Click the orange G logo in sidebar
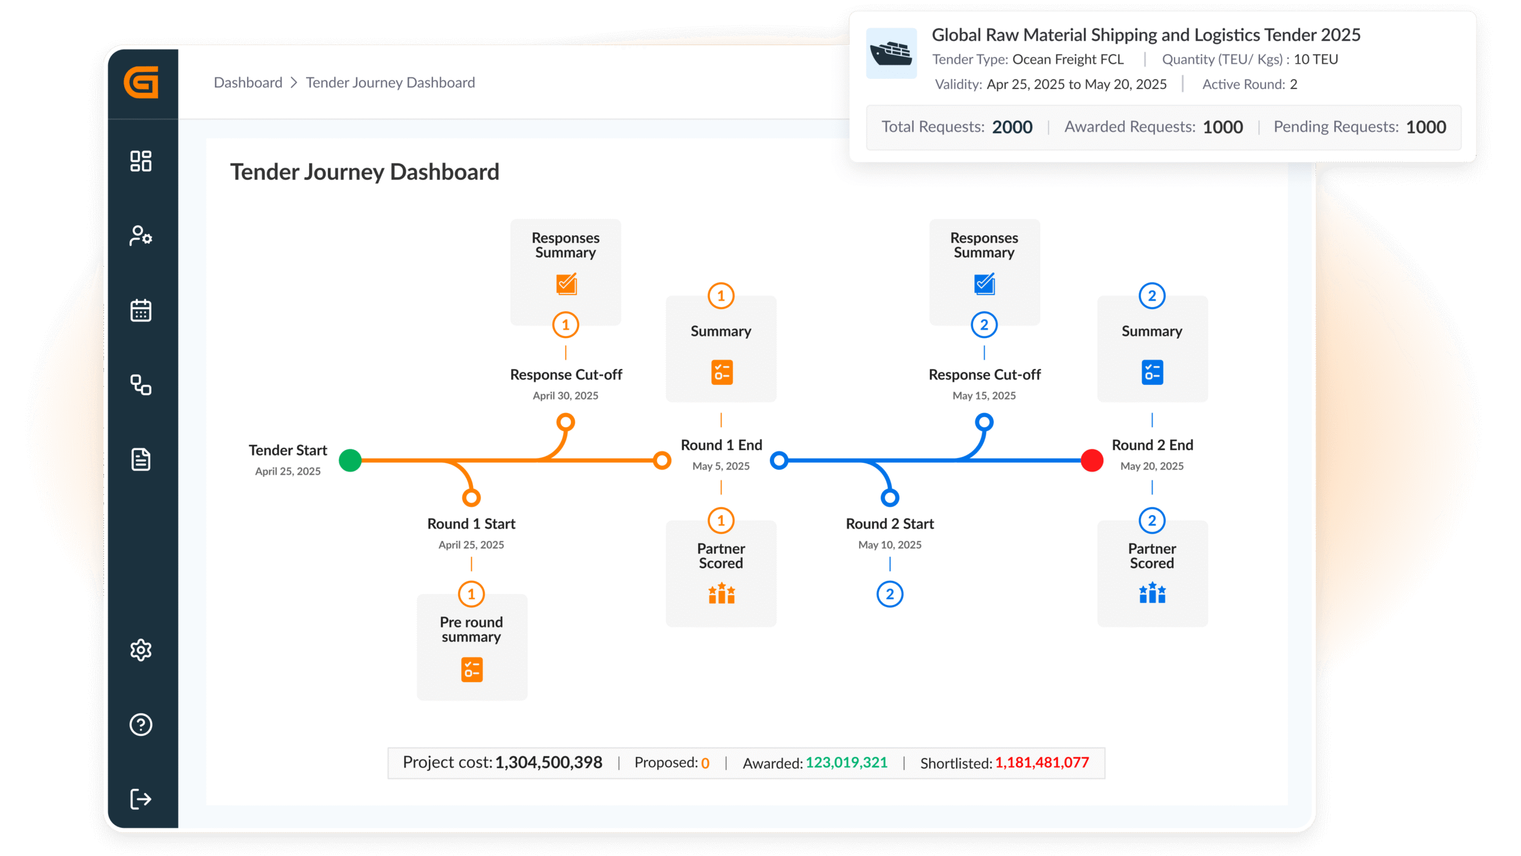1521x856 pixels. [x=141, y=83]
